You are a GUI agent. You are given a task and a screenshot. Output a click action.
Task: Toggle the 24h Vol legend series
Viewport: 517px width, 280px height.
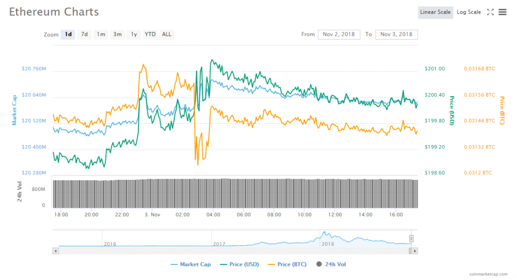pyautogui.click(x=331, y=264)
